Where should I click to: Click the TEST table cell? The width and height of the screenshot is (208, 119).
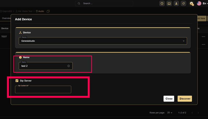pyautogui.click(x=4, y=37)
